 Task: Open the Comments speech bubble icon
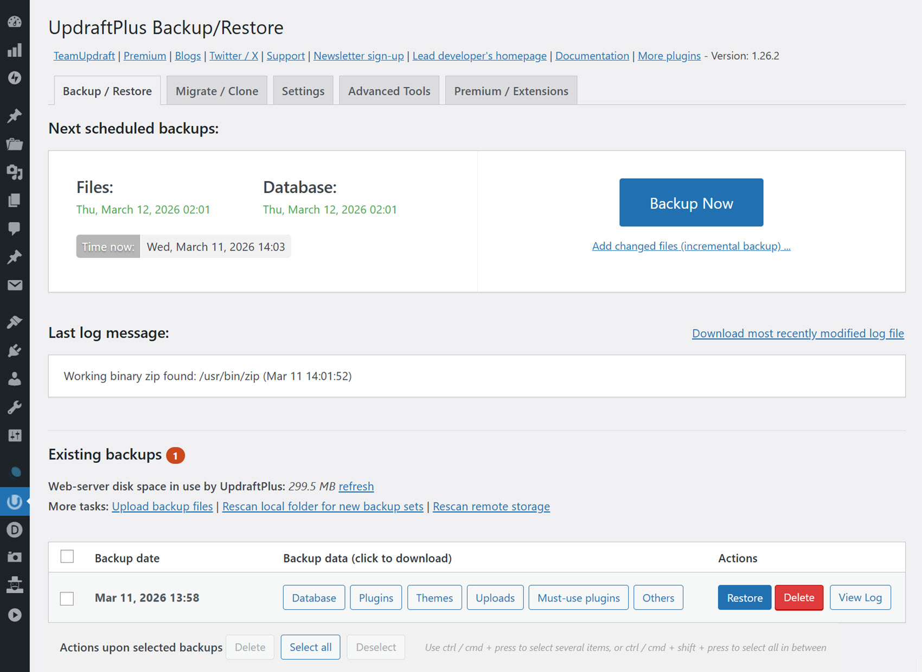tap(15, 228)
